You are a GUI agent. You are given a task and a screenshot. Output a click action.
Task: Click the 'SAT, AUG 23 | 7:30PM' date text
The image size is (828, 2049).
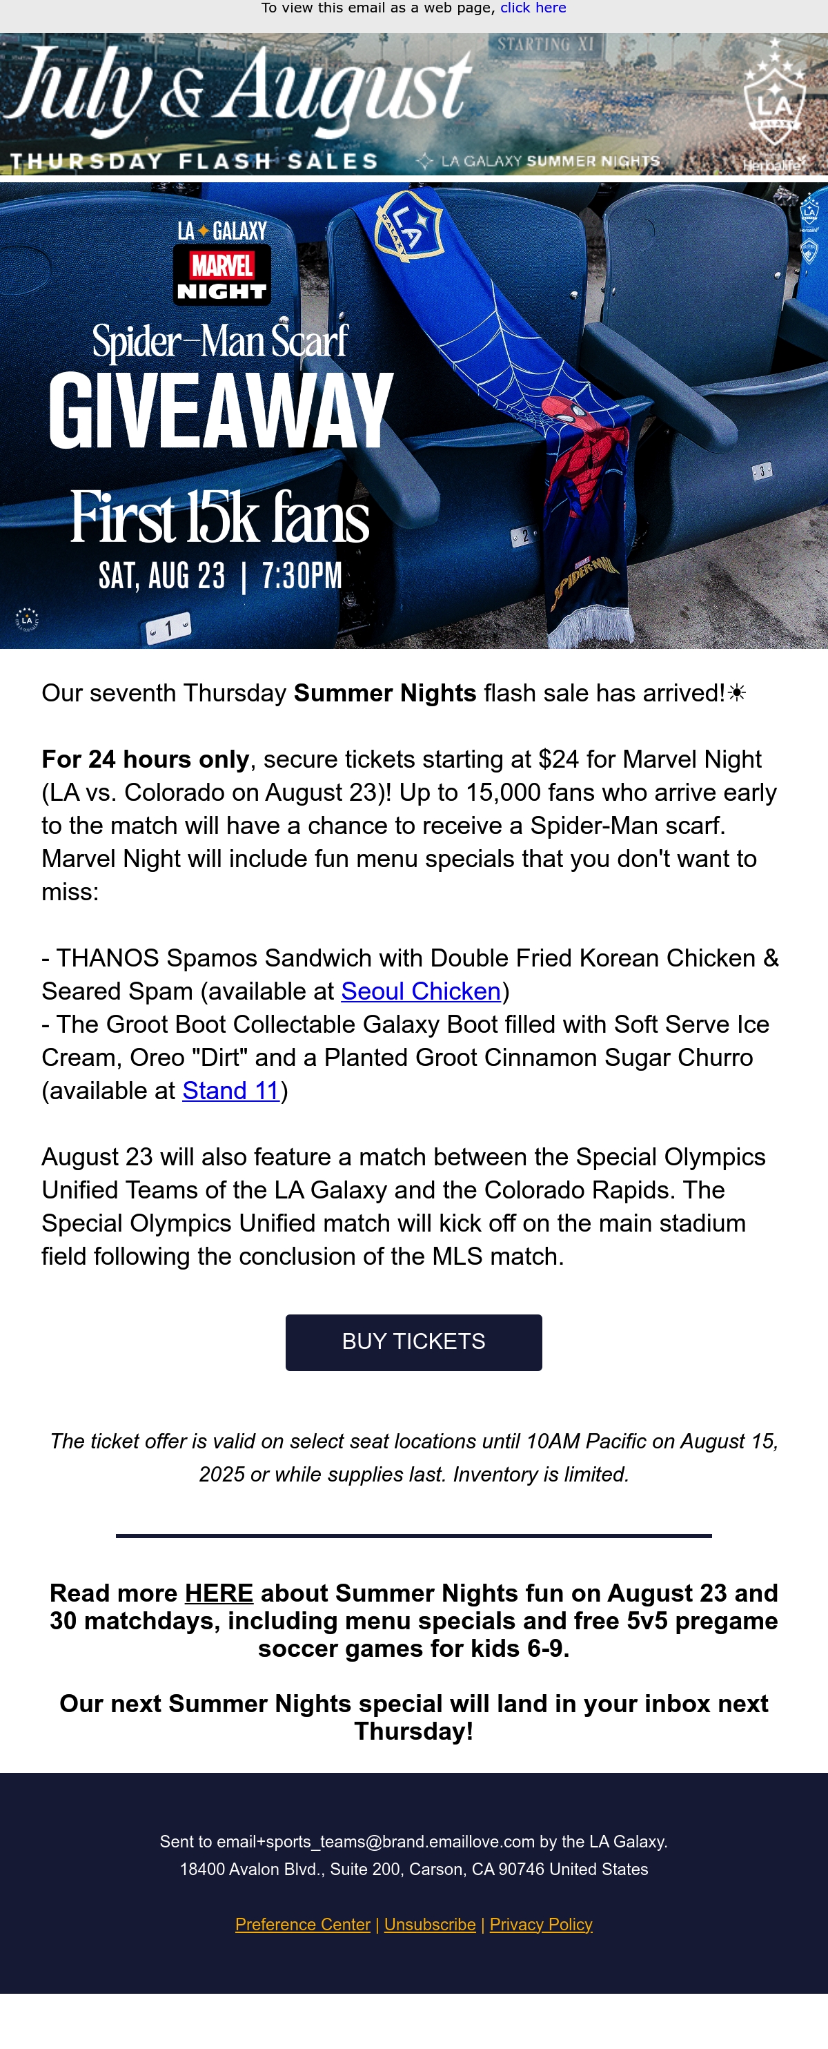point(220,575)
